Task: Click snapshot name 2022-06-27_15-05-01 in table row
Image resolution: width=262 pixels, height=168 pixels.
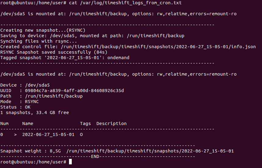Action: [x=48, y=134]
